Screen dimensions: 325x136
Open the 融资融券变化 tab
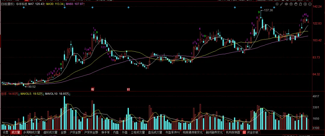214,132
